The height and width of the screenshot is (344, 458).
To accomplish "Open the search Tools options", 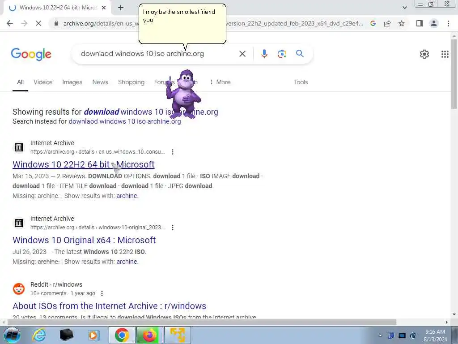I will pos(301,82).
